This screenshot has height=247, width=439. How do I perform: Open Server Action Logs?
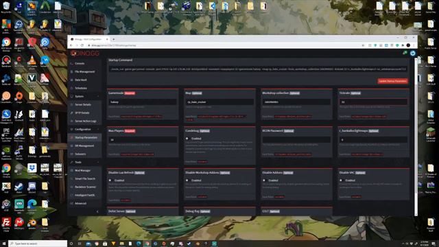(85, 121)
